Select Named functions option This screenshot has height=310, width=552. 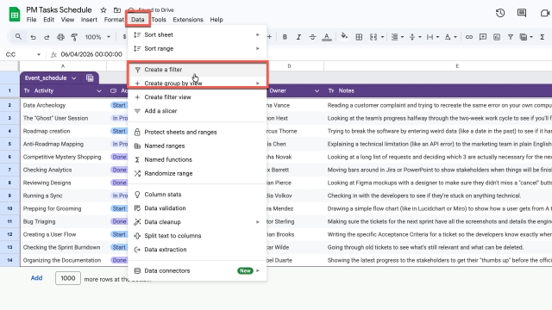point(198,159)
